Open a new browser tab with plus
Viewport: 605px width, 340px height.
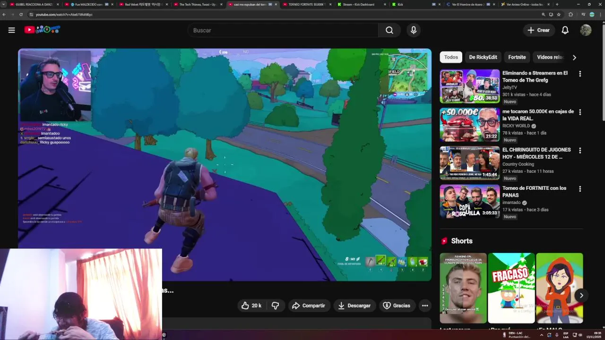pyautogui.click(x=557, y=4)
